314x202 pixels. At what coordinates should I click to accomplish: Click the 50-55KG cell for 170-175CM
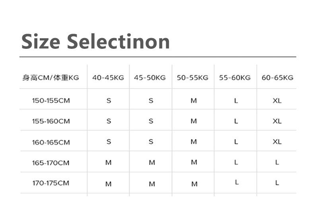point(194,184)
